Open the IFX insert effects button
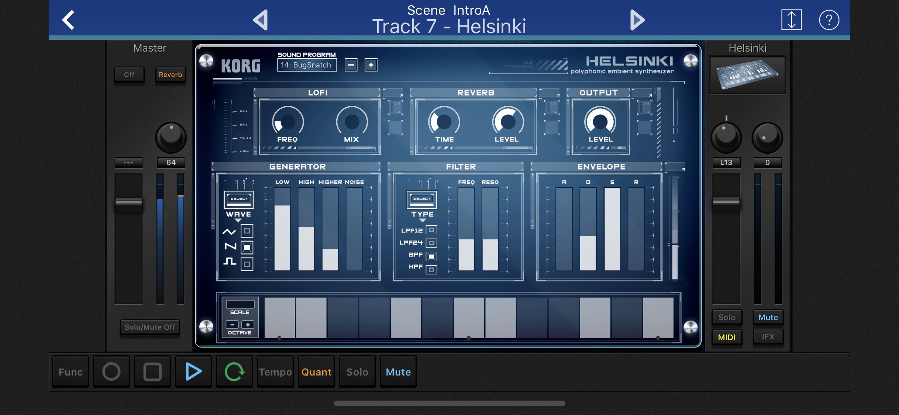 [x=768, y=337]
